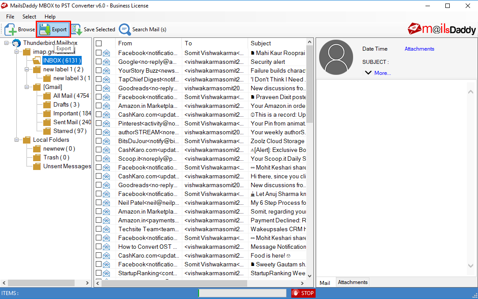
Task: Click the mail list vertical scrollbar thumb
Action: [x=310, y=84]
